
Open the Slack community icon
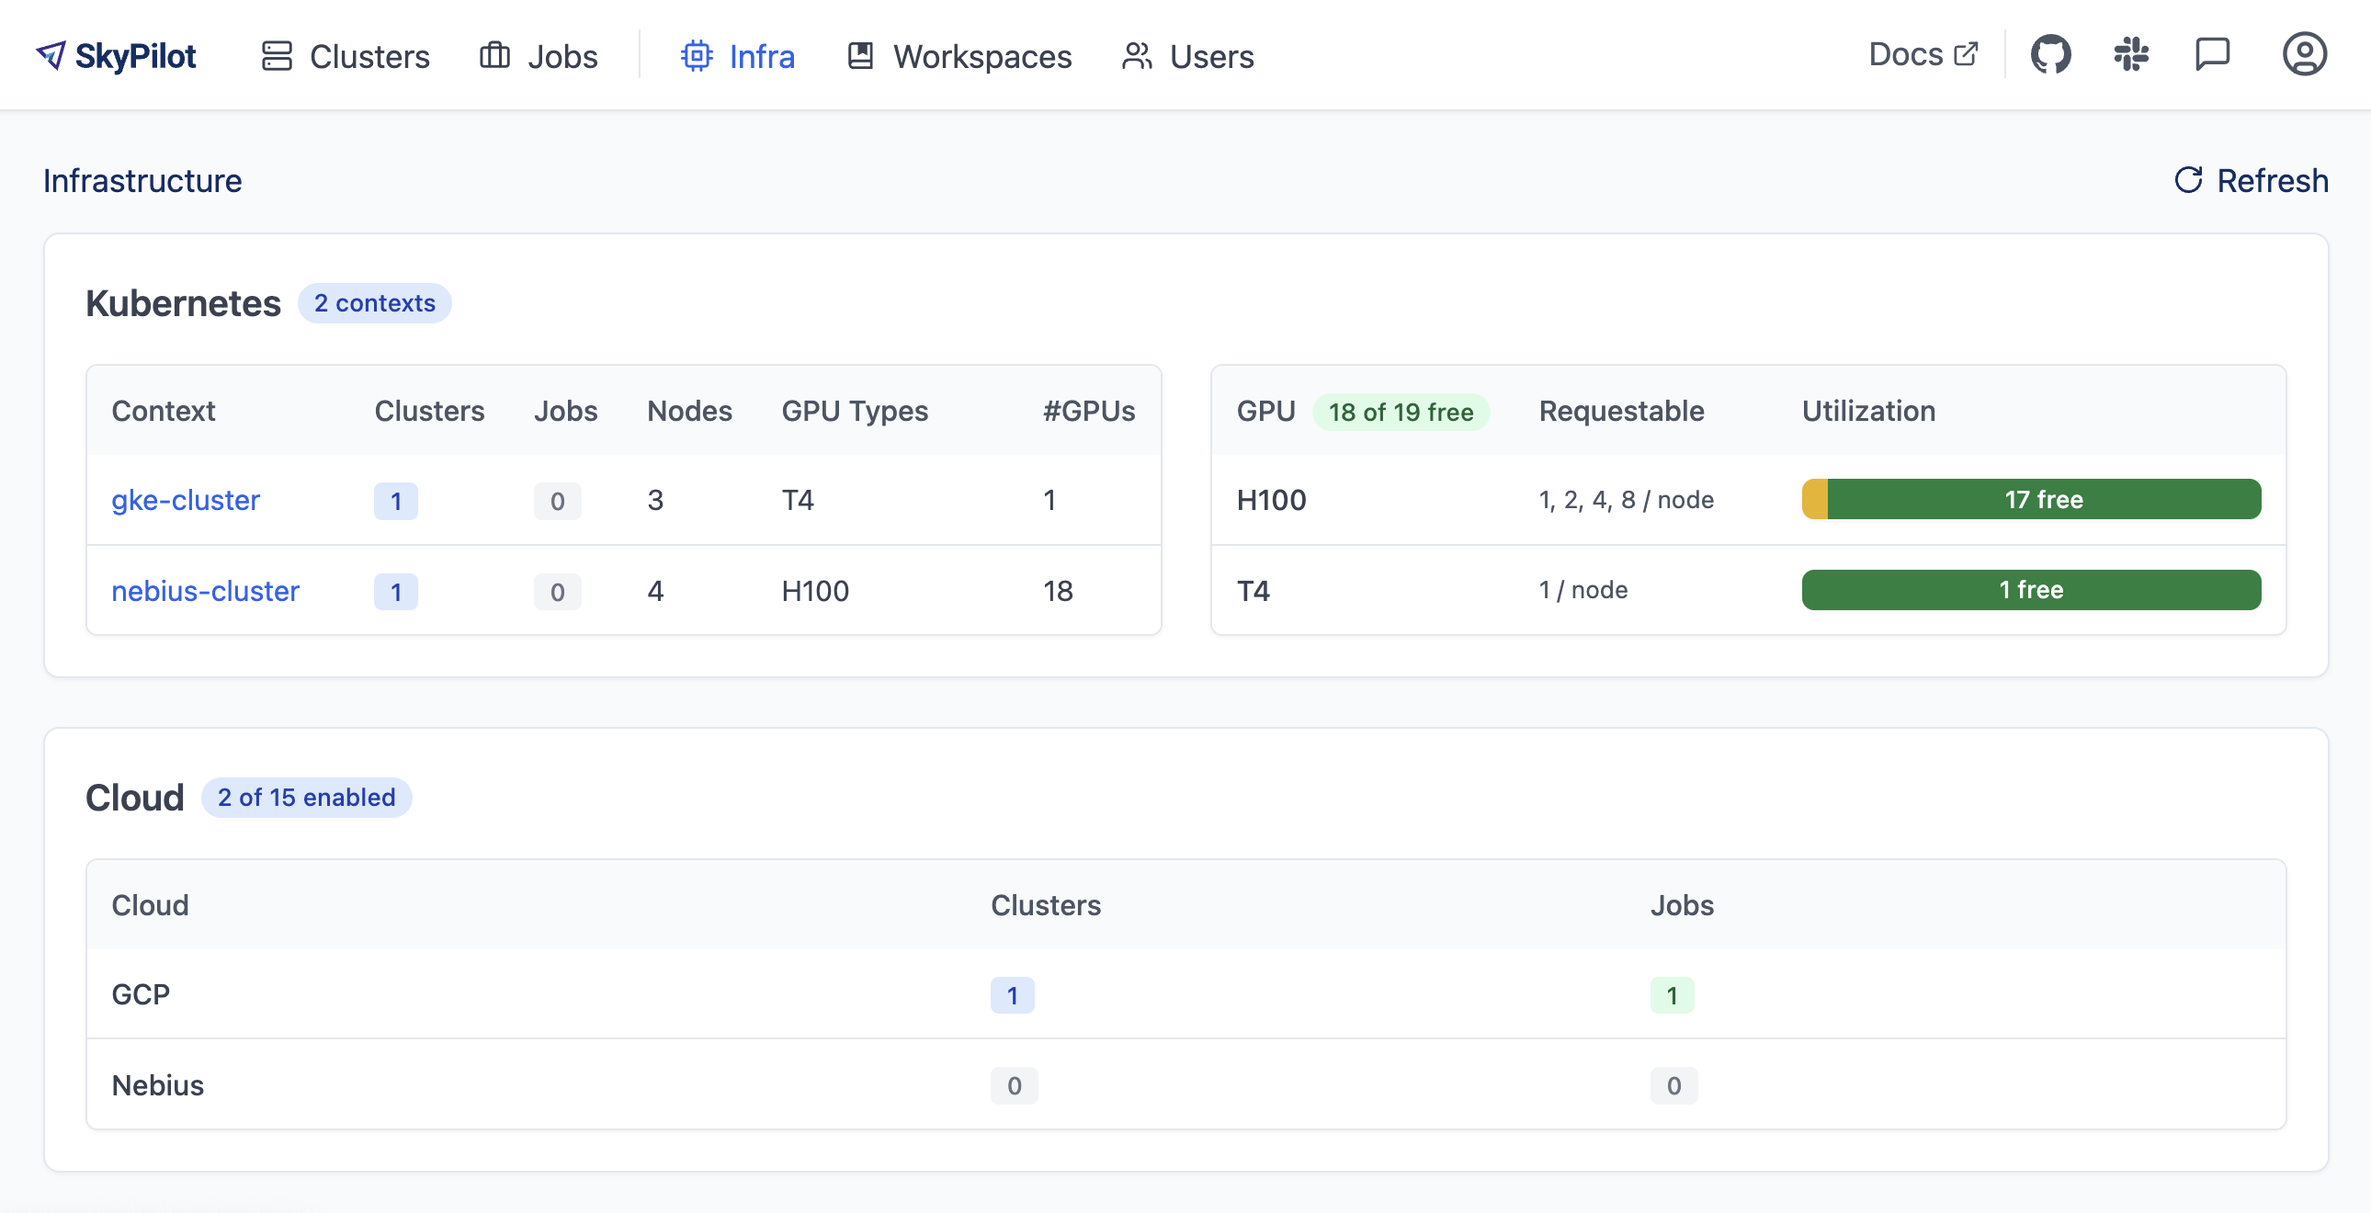click(x=2131, y=55)
